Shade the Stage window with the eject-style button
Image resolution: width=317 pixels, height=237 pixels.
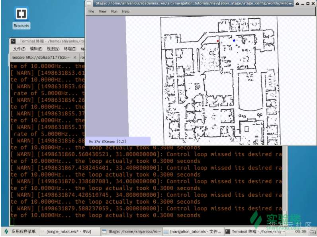coord(297,4)
